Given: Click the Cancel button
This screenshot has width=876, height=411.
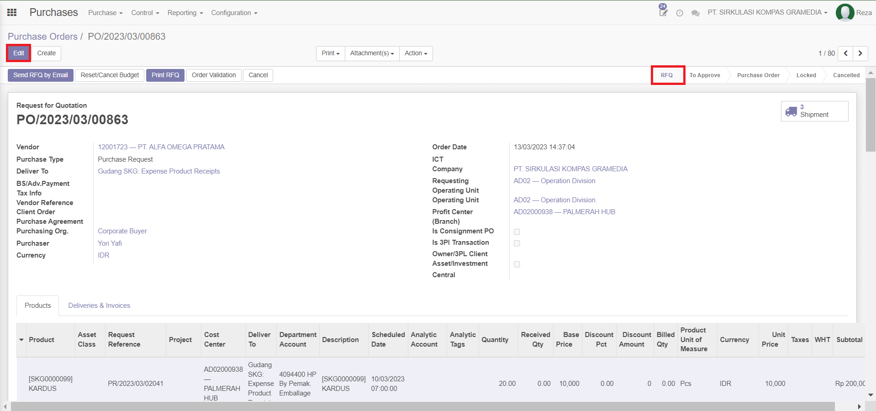Looking at the screenshot, I should pos(258,75).
